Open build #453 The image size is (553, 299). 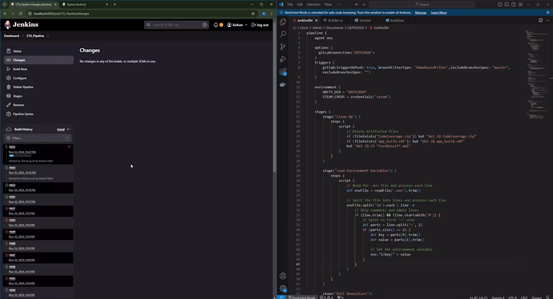[x=13, y=185]
